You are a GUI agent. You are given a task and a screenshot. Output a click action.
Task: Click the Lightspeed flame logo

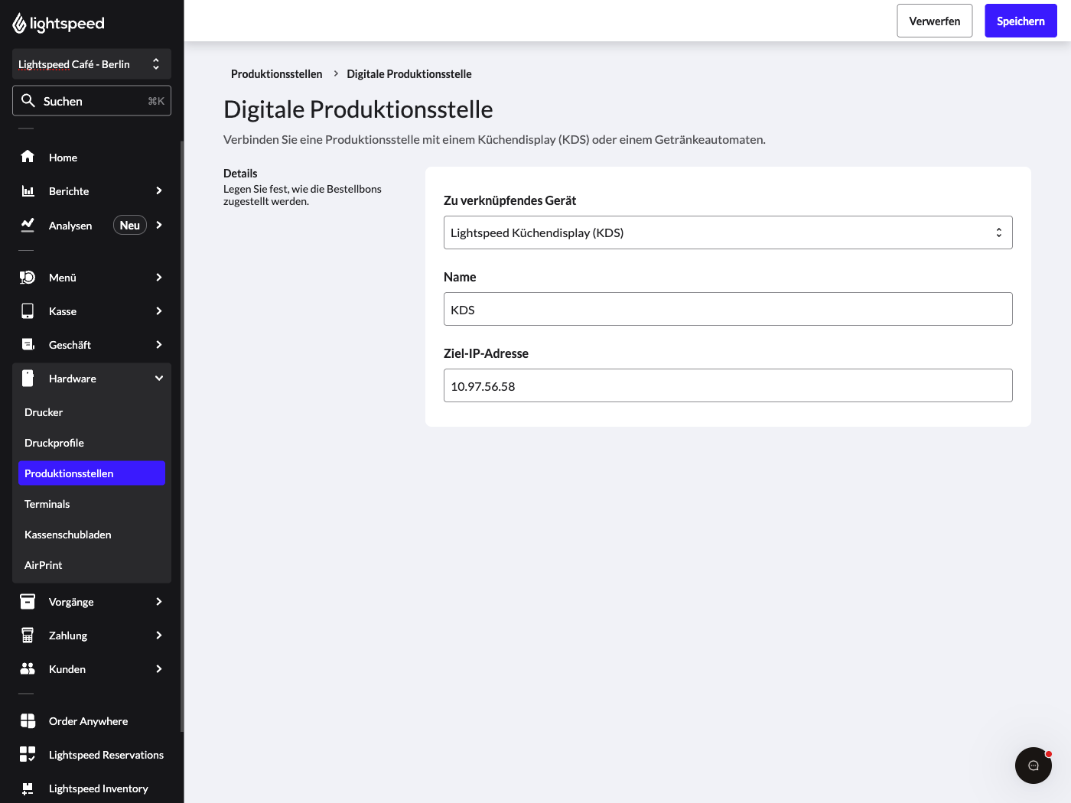tap(20, 24)
